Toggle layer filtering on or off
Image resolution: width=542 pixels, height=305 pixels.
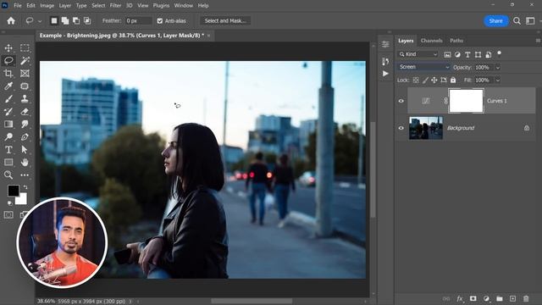pyautogui.click(x=499, y=53)
